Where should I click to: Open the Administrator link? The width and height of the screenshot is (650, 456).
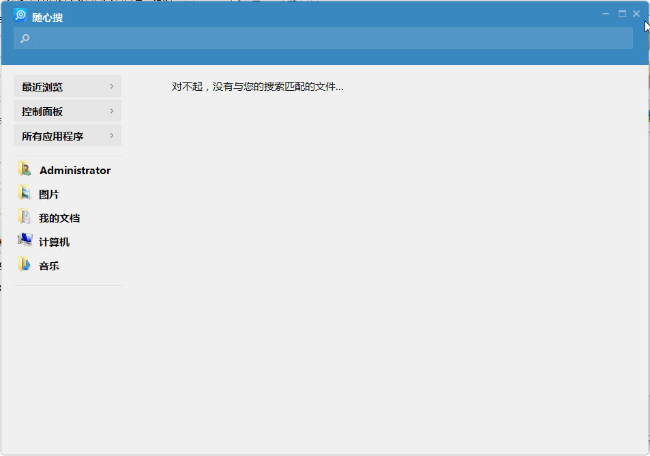point(75,170)
